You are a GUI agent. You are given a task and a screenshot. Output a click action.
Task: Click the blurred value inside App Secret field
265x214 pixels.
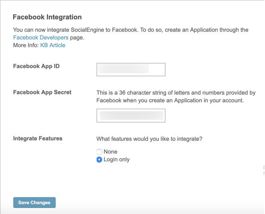click(132, 116)
